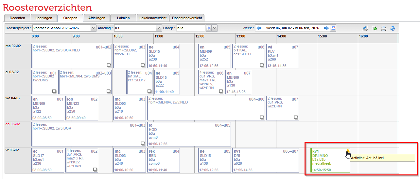Open the Afdeling dropdown

(159, 28)
